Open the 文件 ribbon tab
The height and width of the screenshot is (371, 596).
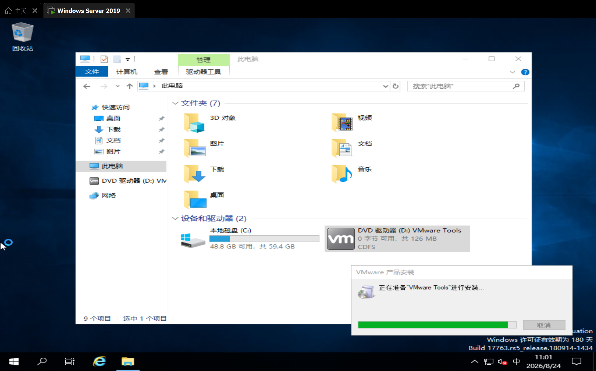point(92,72)
